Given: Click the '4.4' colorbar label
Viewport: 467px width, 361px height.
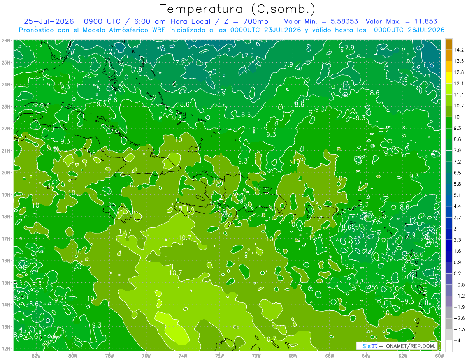Looking at the screenshot, I should pyautogui.click(x=458, y=206).
